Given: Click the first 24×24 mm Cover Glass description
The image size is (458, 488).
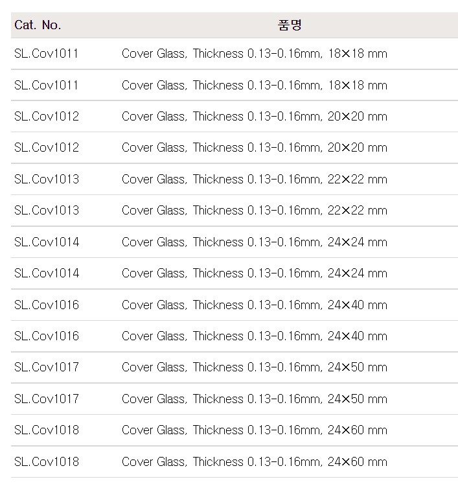Looking at the screenshot, I should (x=255, y=242).
